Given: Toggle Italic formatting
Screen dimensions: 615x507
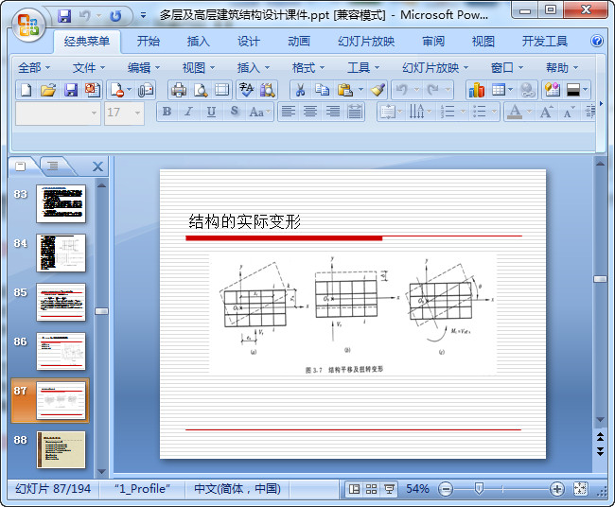Looking at the screenshot, I should click(x=188, y=112).
